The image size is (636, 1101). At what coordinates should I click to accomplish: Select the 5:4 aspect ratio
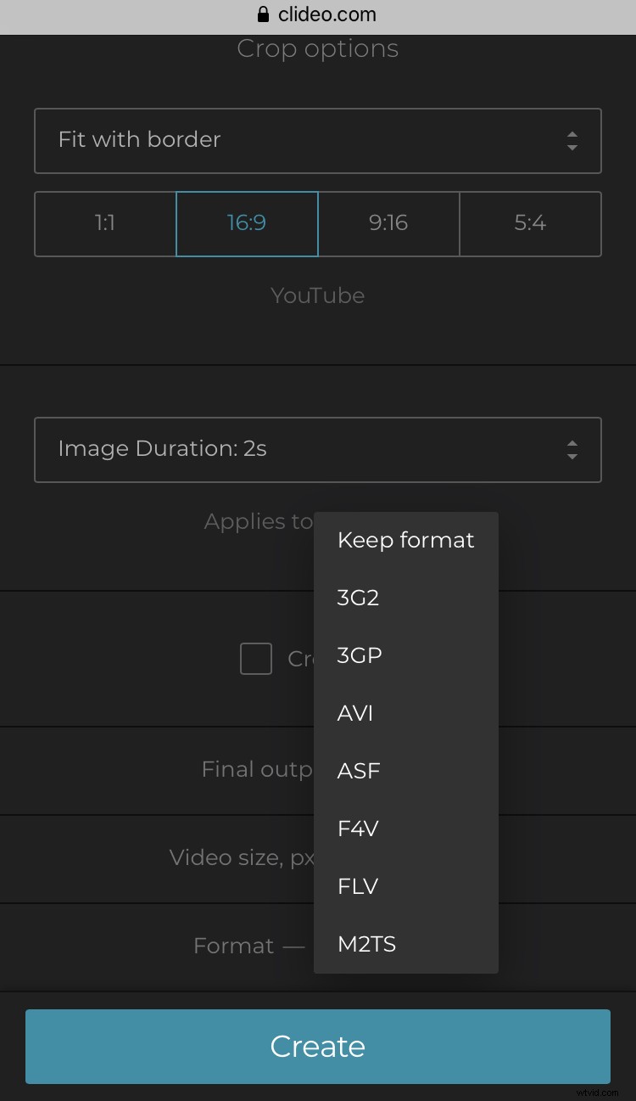point(530,223)
